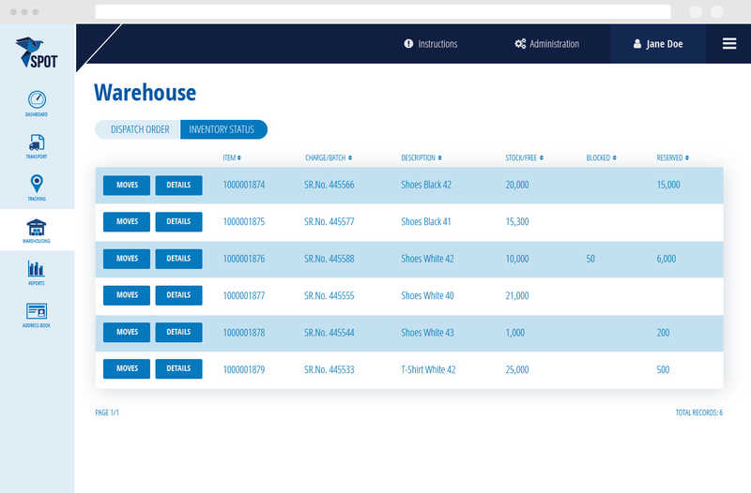The image size is (751, 493).
Task: Click the browser address bar
Action: click(383, 11)
